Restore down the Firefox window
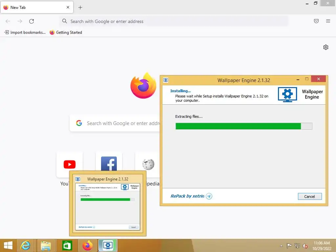336x252 pixels. click(x=315, y=3)
